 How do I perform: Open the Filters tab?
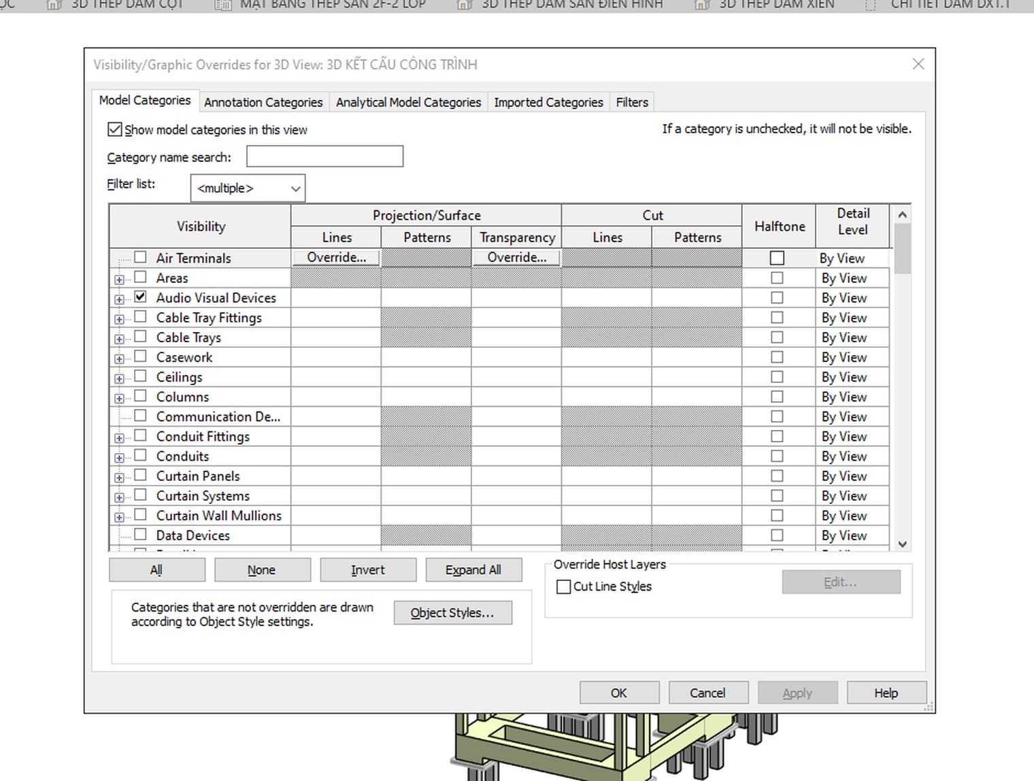tap(632, 102)
